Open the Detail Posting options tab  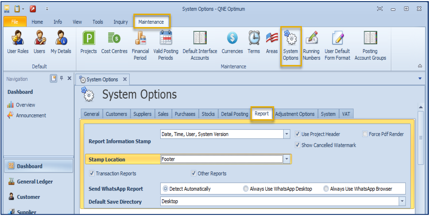pyautogui.click(x=235, y=114)
